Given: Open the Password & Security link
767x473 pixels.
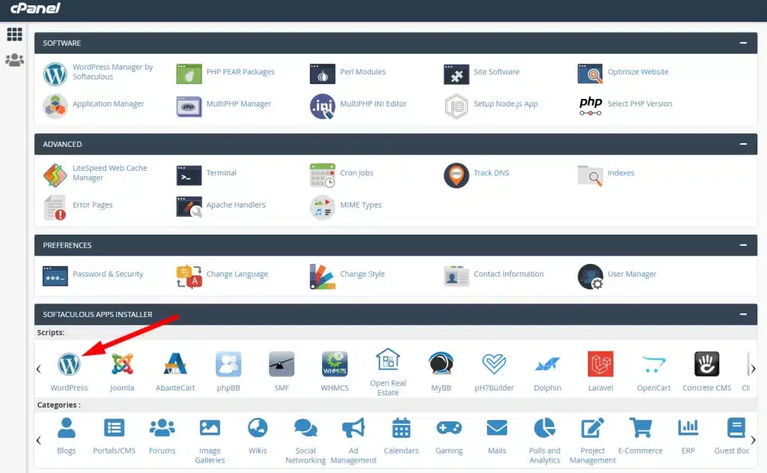Looking at the screenshot, I should coord(108,274).
